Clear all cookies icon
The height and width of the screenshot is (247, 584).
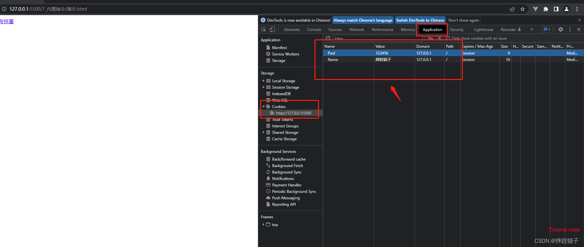tap(430, 38)
